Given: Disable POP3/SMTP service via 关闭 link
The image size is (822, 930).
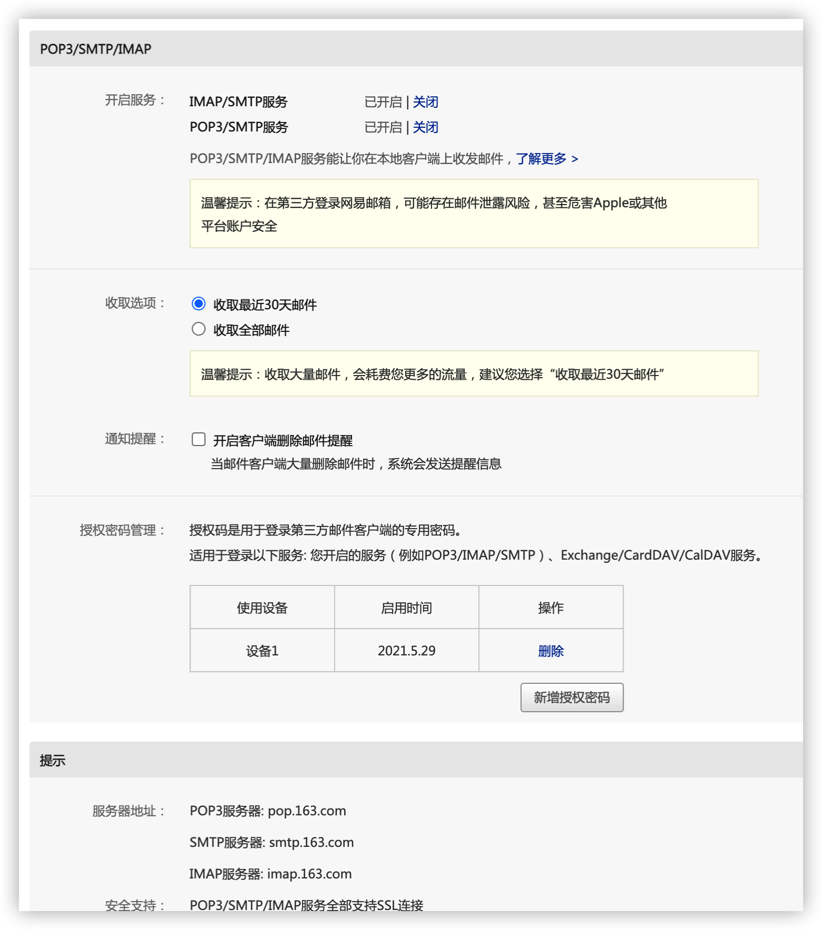Looking at the screenshot, I should (425, 127).
